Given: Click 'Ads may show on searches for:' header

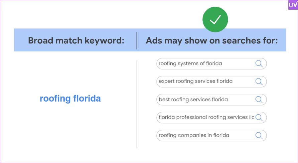Looking at the screenshot, I should [x=212, y=40].
